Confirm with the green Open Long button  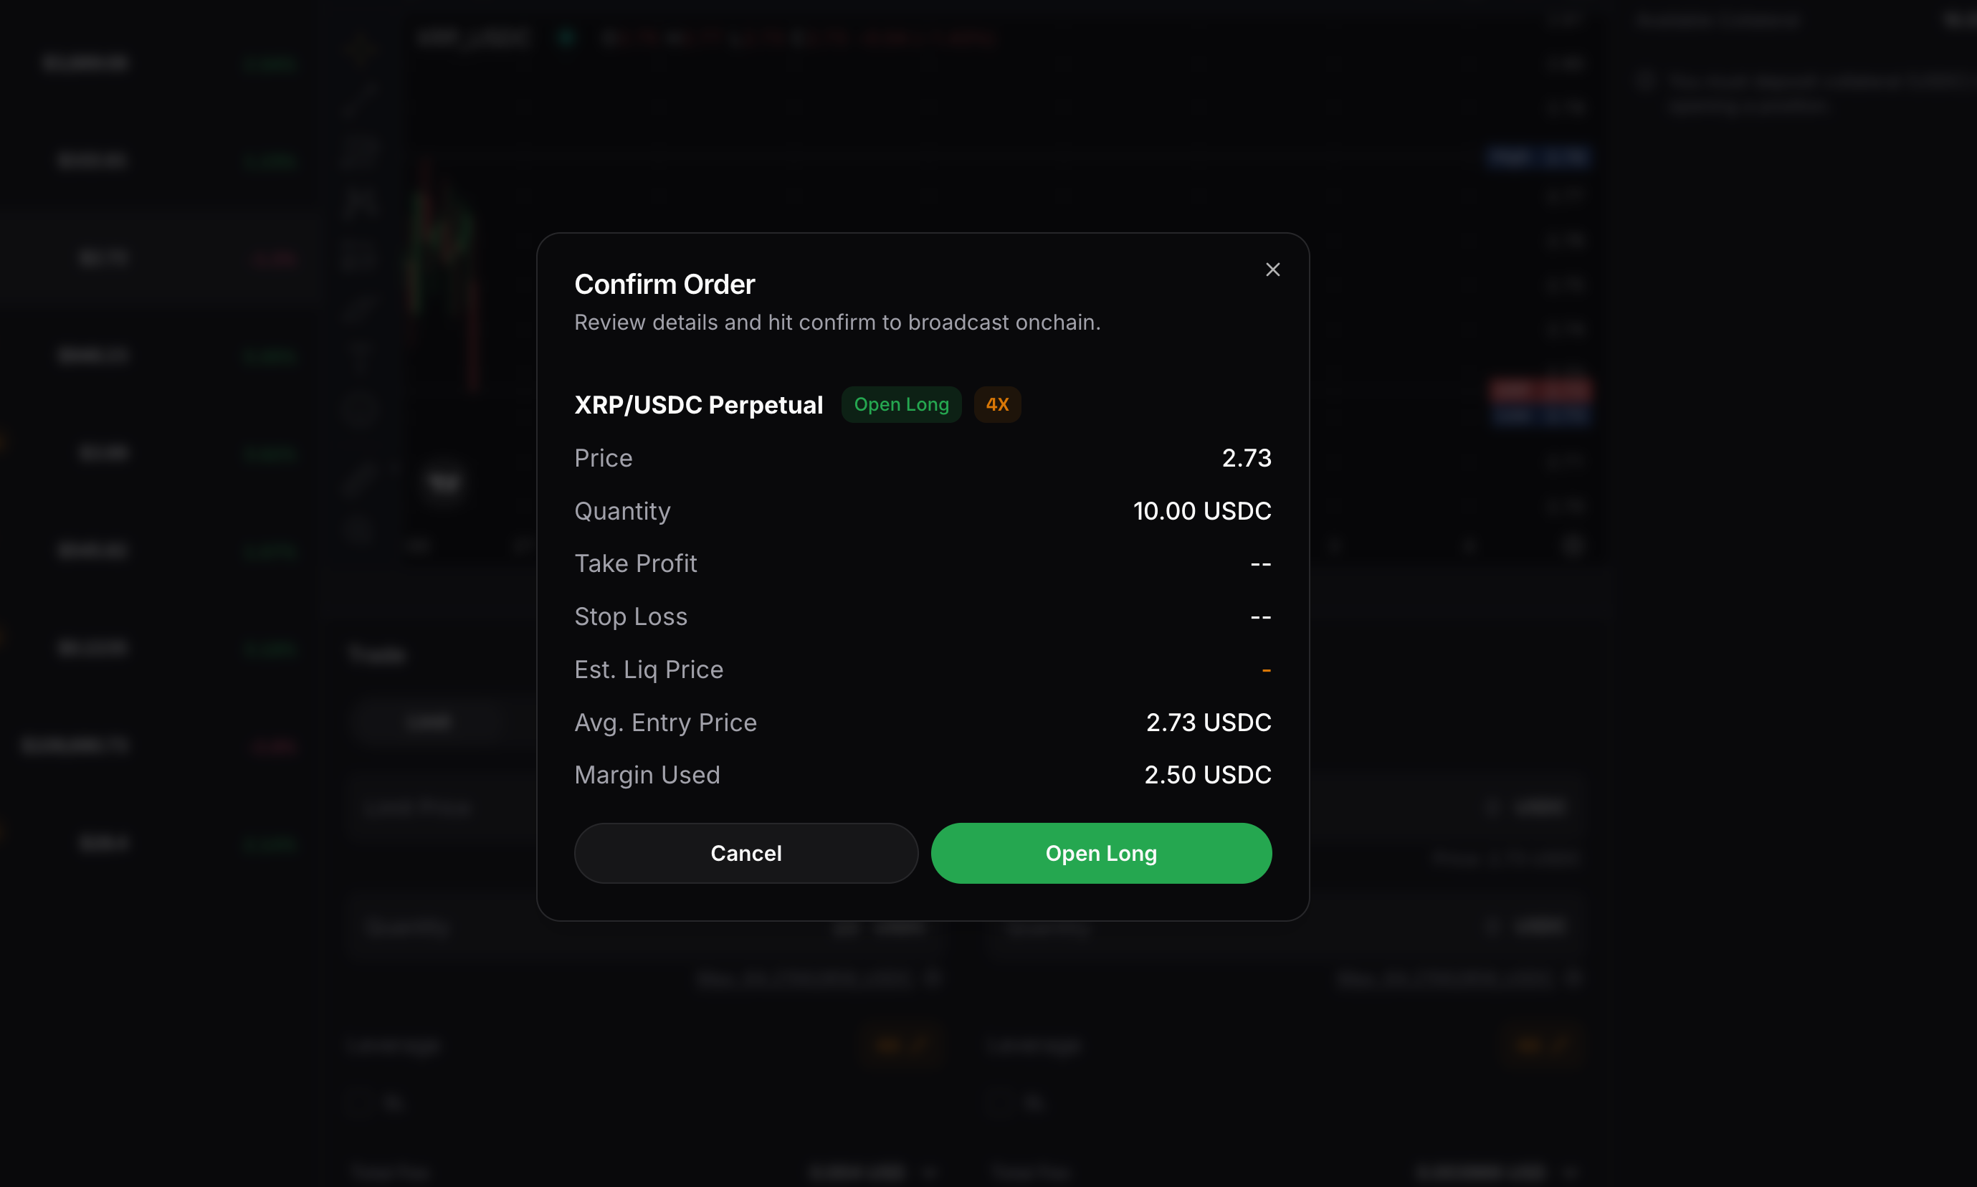1101,853
